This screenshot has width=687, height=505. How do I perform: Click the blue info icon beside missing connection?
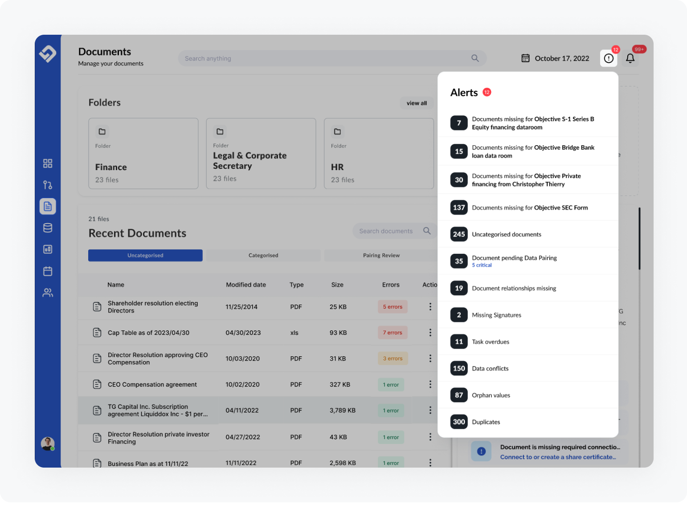click(x=481, y=451)
